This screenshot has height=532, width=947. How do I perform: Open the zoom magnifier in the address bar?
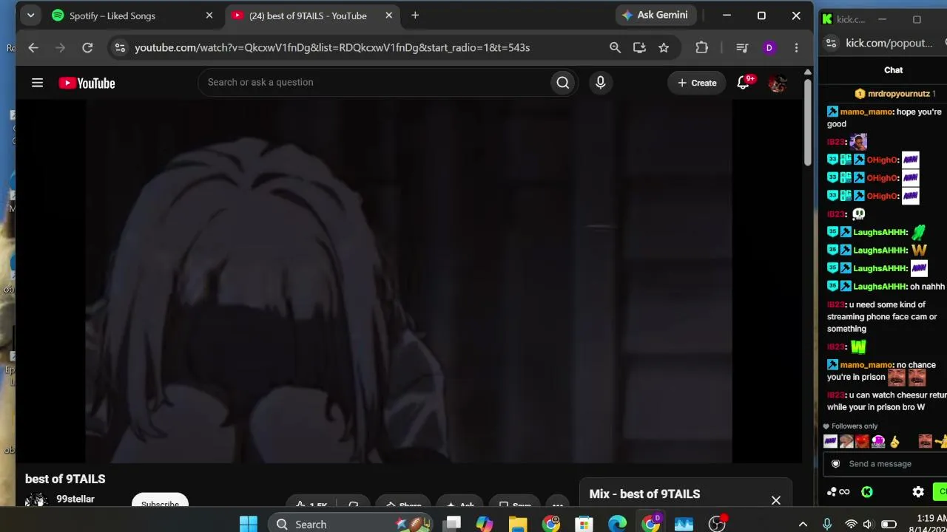coord(615,47)
